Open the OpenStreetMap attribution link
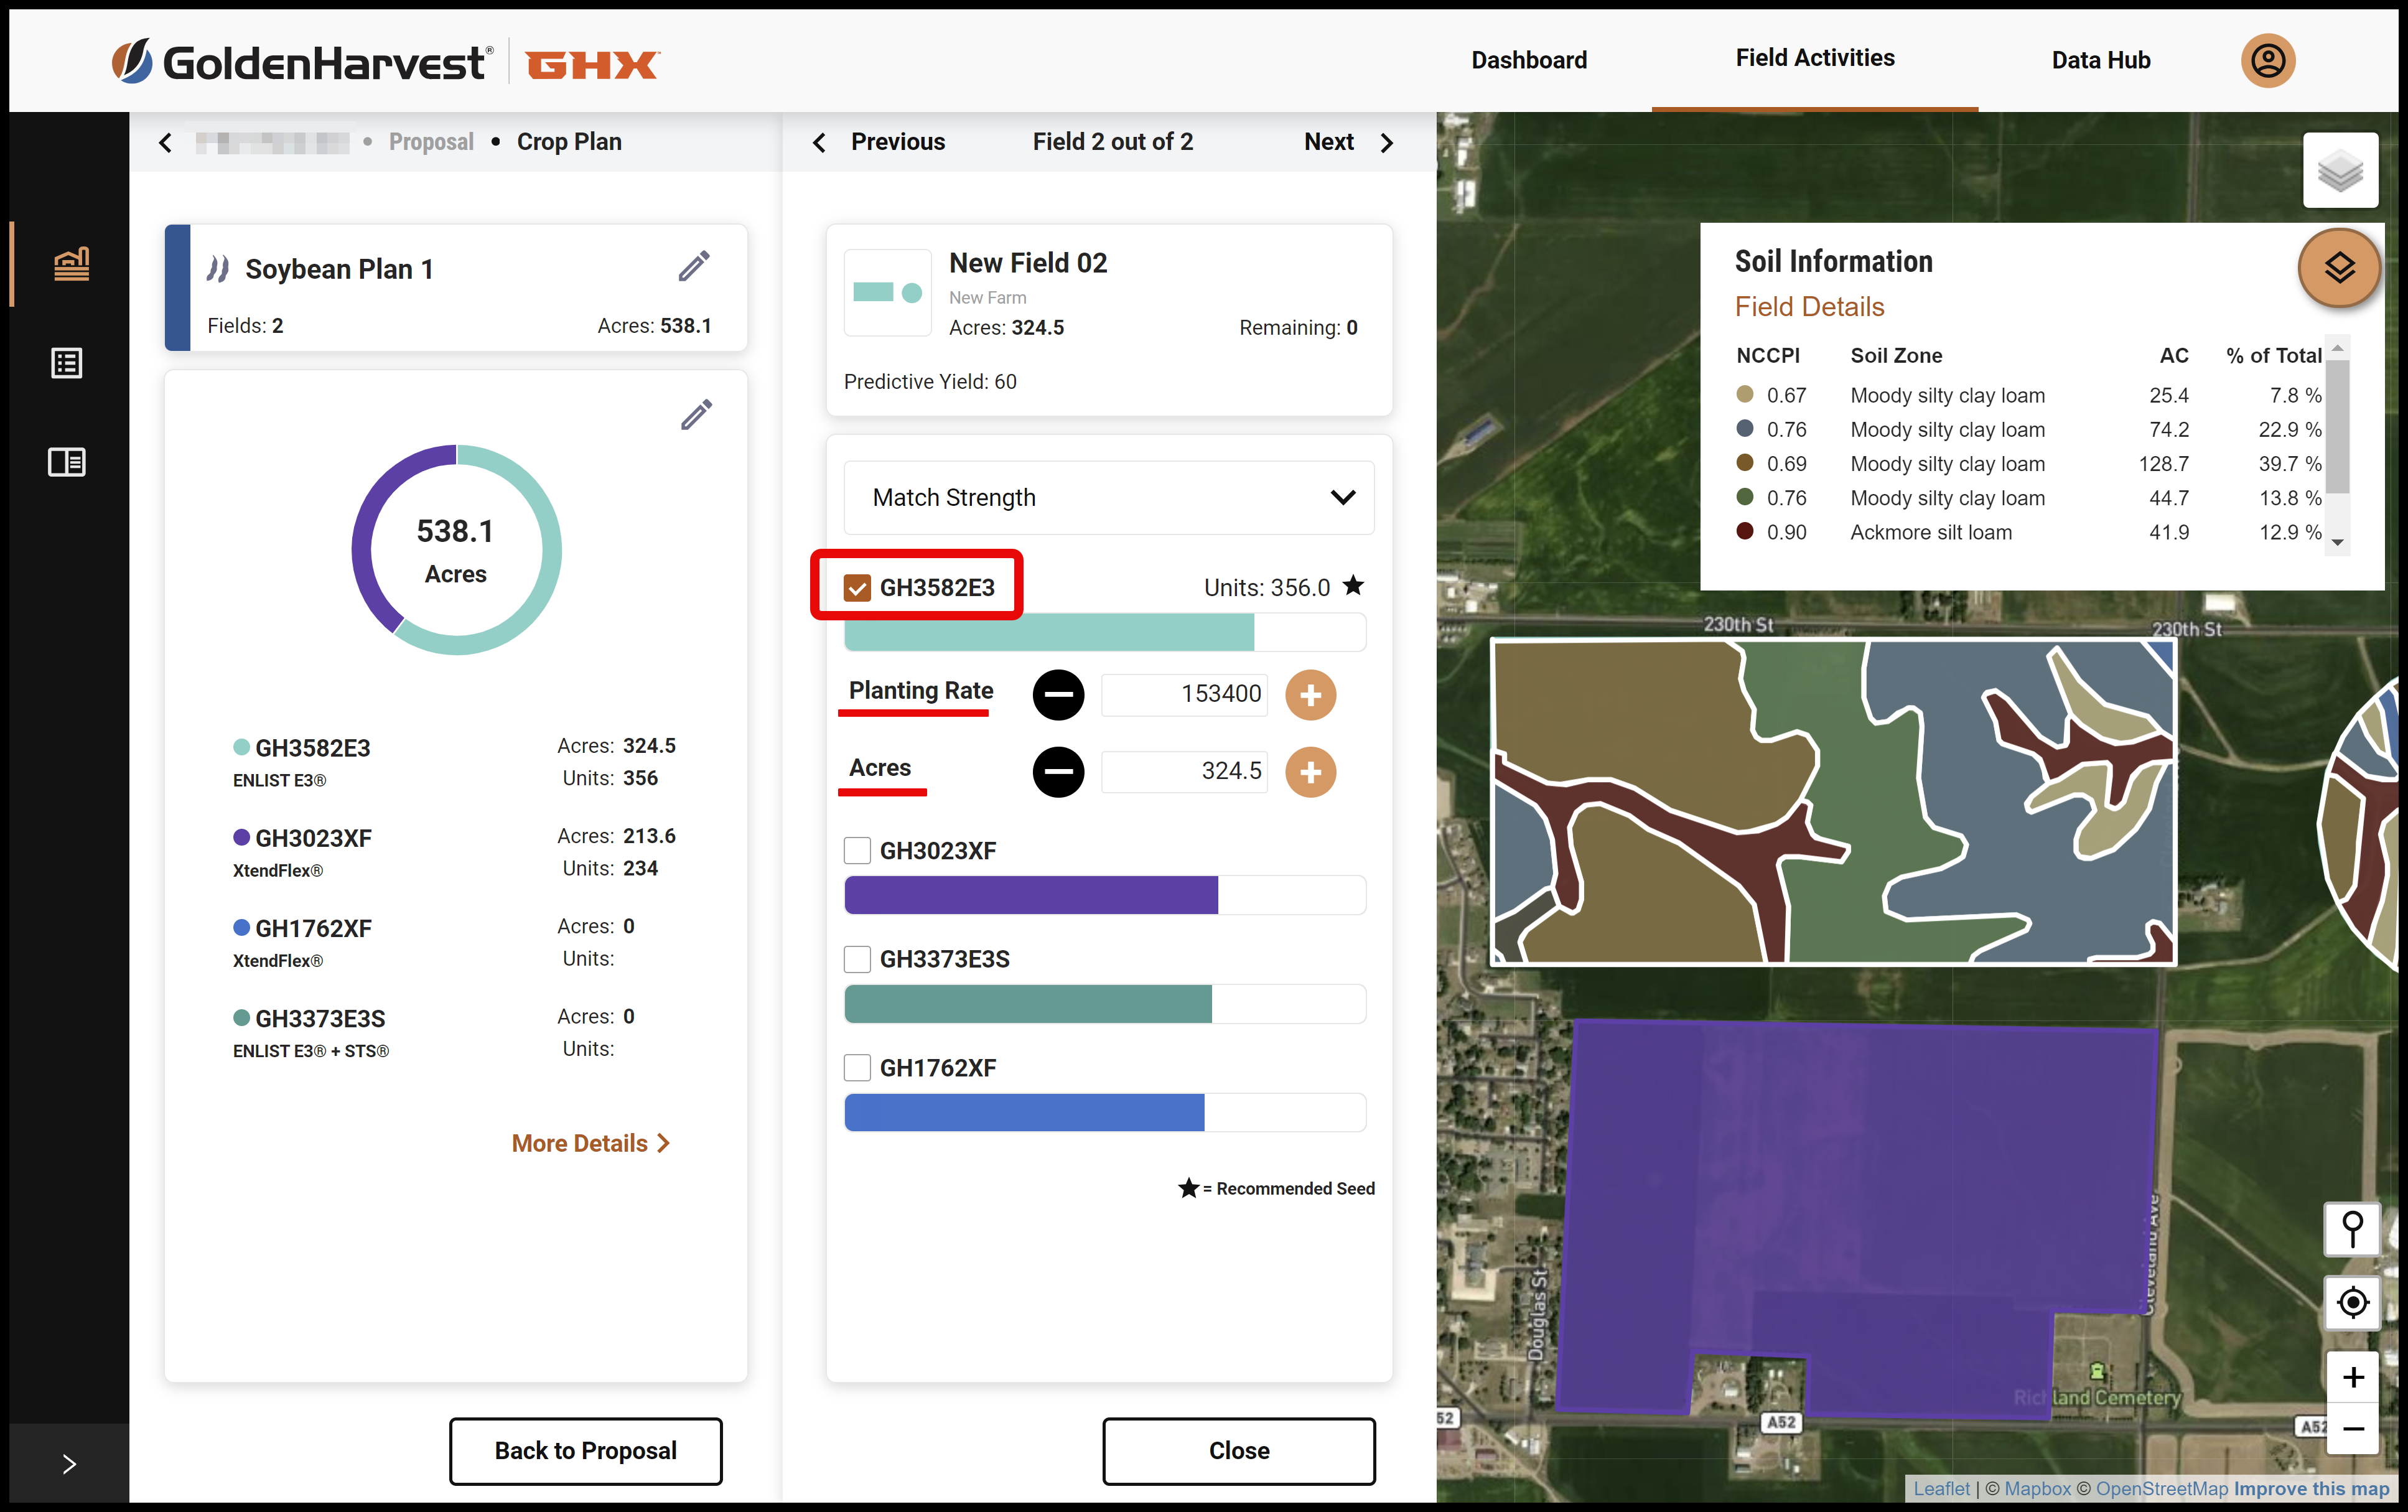Image resolution: width=2408 pixels, height=1512 pixels. click(2161, 1489)
